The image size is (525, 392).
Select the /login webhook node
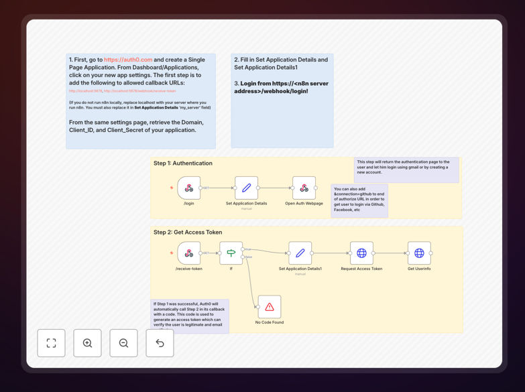(x=189, y=188)
